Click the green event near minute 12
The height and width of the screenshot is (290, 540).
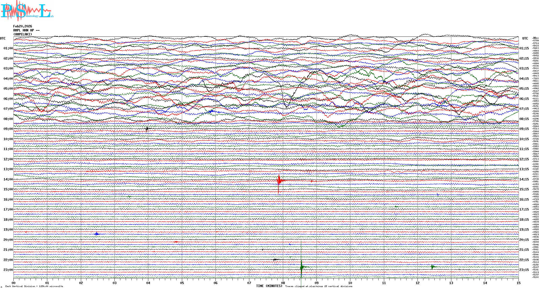point(432,267)
